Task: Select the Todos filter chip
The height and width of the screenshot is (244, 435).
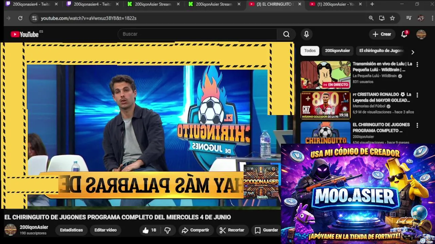Action: point(310,51)
